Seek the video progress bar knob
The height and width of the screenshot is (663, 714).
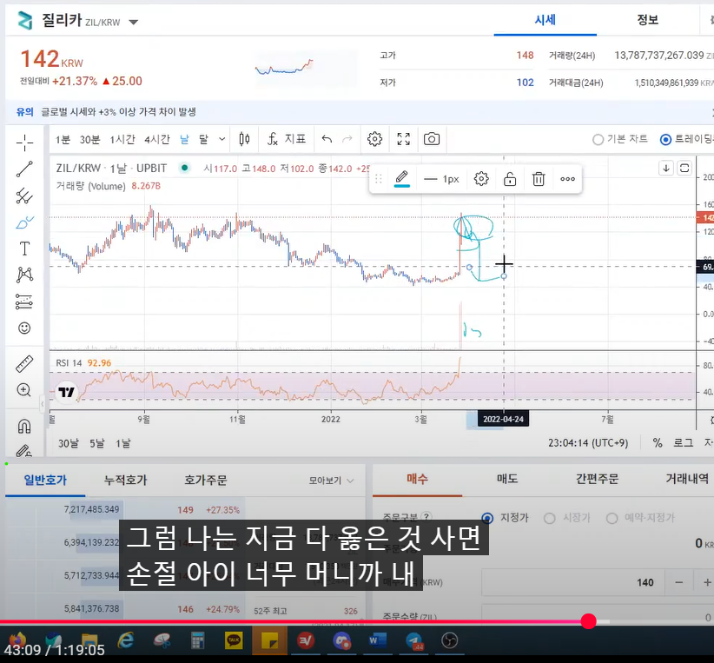588,621
